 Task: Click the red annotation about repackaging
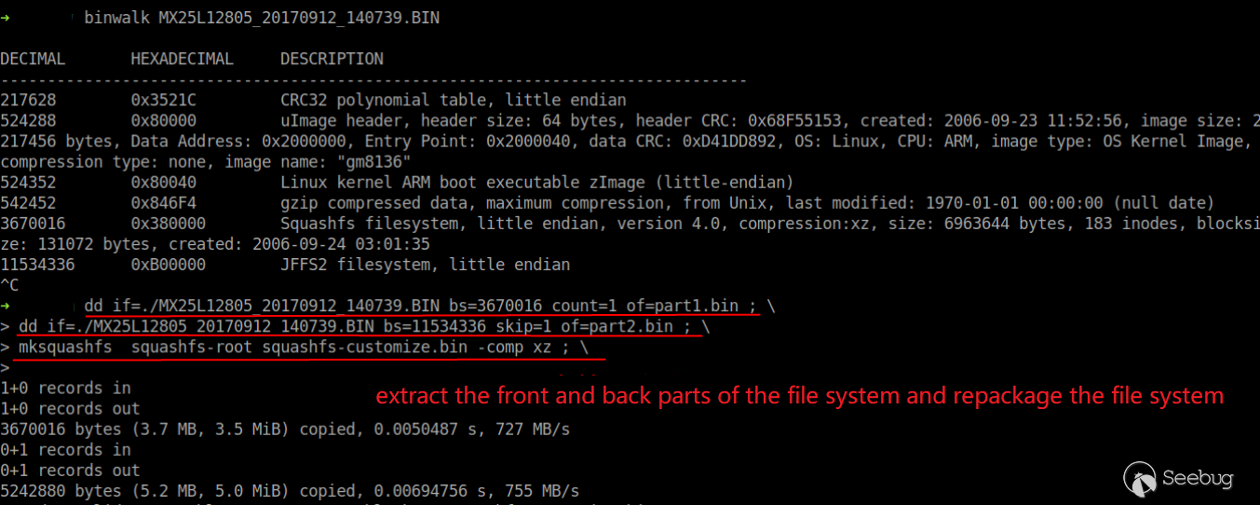pos(800,396)
